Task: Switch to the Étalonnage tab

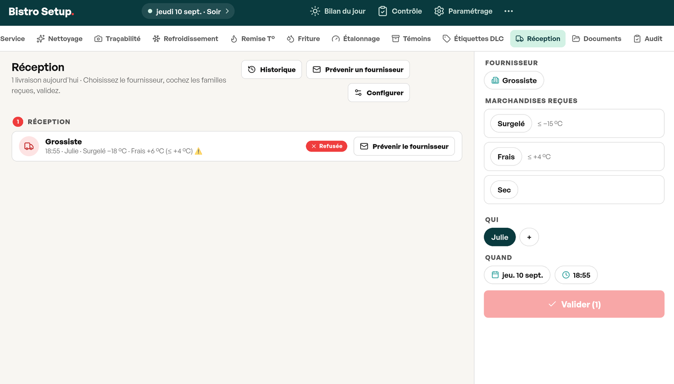Action: pyautogui.click(x=356, y=39)
